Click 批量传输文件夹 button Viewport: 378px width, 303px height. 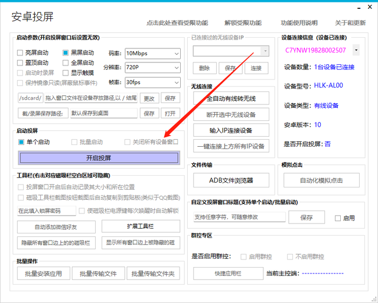[x=153, y=273]
